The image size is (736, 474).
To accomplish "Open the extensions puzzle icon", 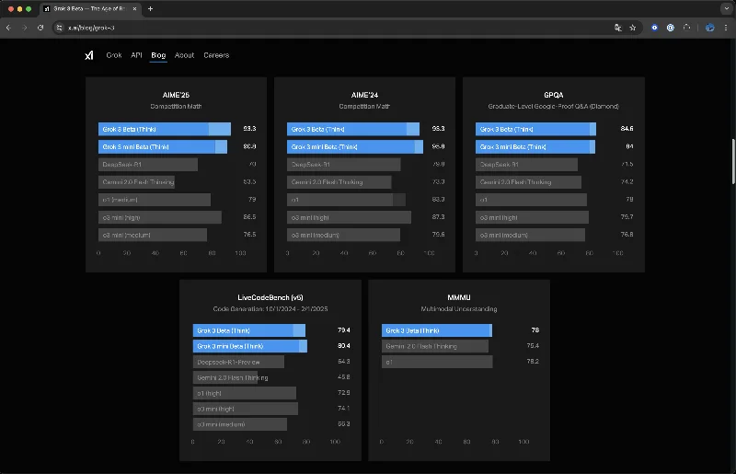I will [x=686, y=28].
